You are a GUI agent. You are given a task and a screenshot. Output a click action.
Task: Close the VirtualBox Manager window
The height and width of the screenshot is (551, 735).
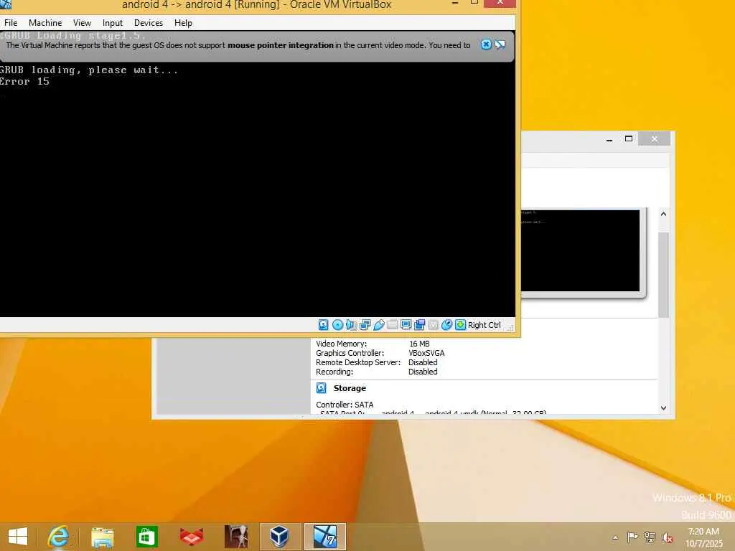[x=655, y=138]
